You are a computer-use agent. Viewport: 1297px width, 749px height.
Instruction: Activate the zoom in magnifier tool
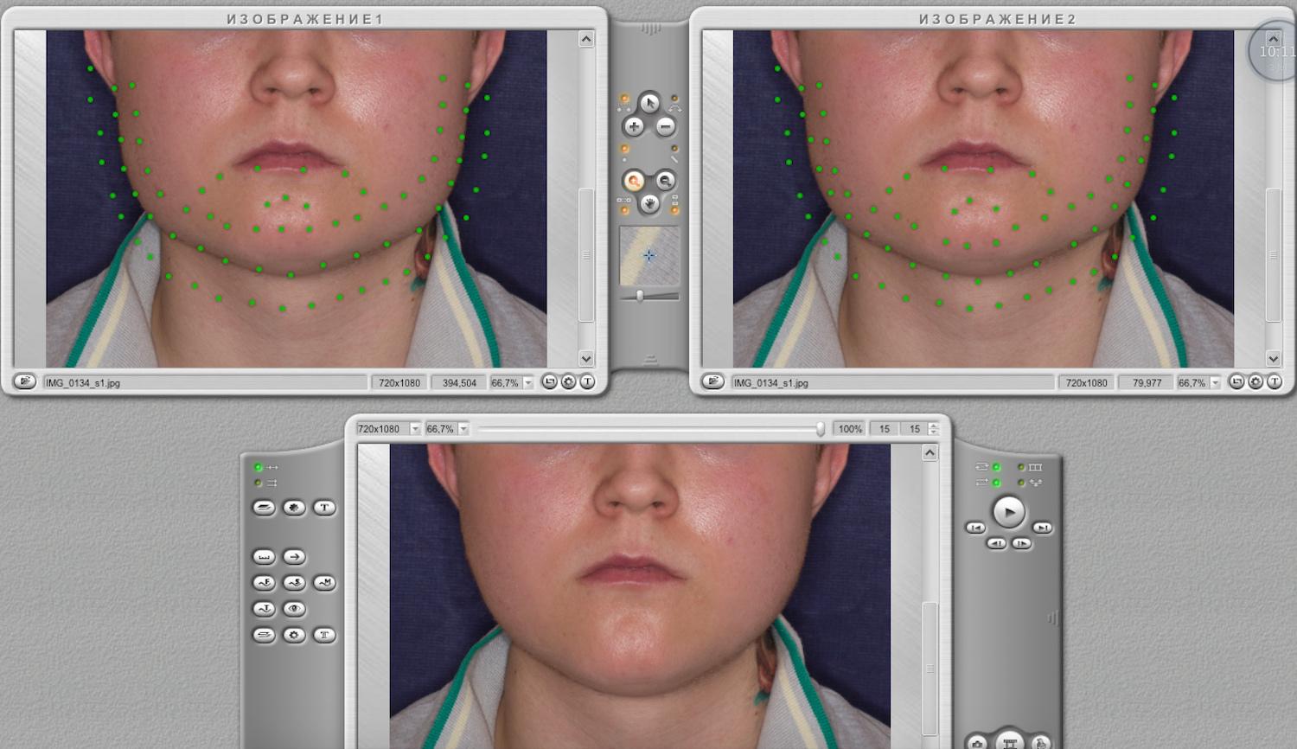[634, 181]
